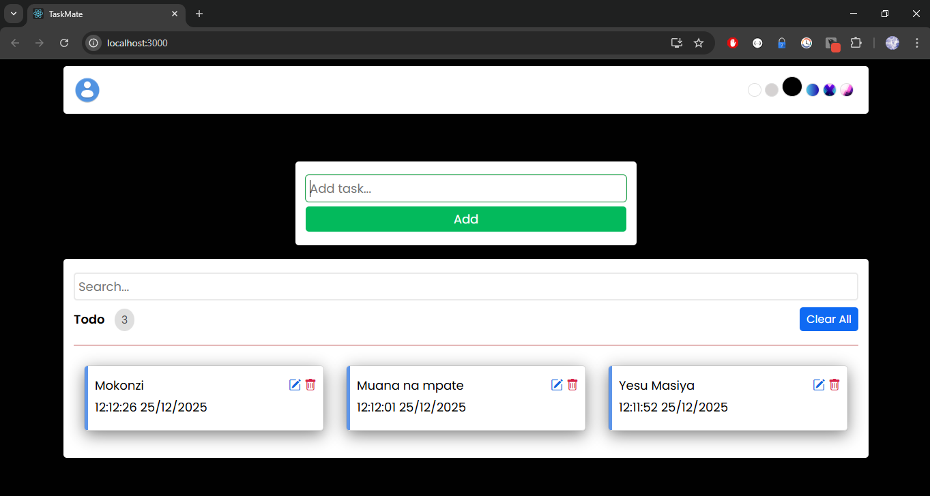Image resolution: width=930 pixels, height=496 pixels.
Task: Select the light gray theme swatch
Action: (x=772, y=90)
